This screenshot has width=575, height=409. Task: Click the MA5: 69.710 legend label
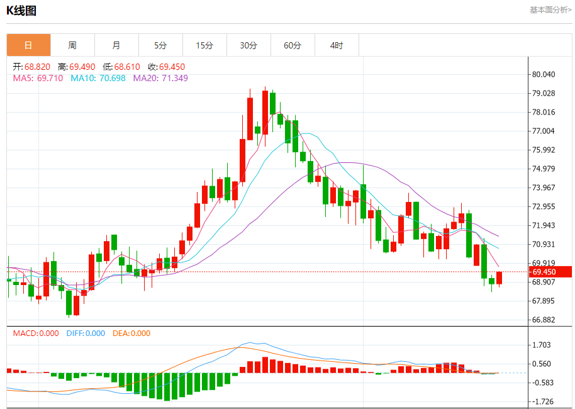pyautogui.click(x=38, y=78)
